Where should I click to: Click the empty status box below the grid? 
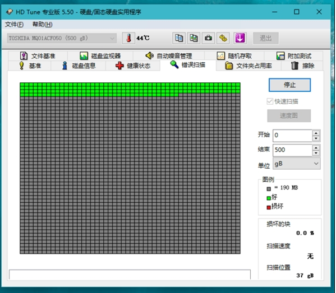[x=130, y=275]
